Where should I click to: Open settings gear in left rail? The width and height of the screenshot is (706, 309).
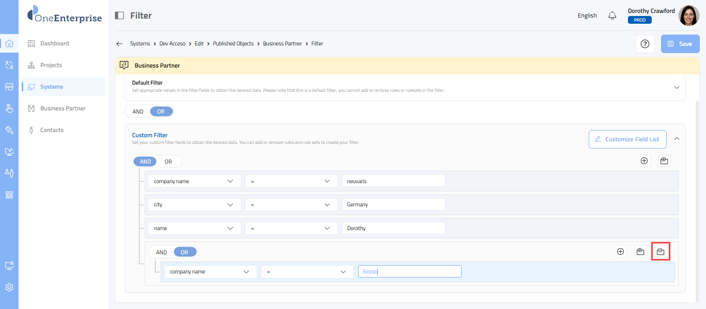(9, 287)
